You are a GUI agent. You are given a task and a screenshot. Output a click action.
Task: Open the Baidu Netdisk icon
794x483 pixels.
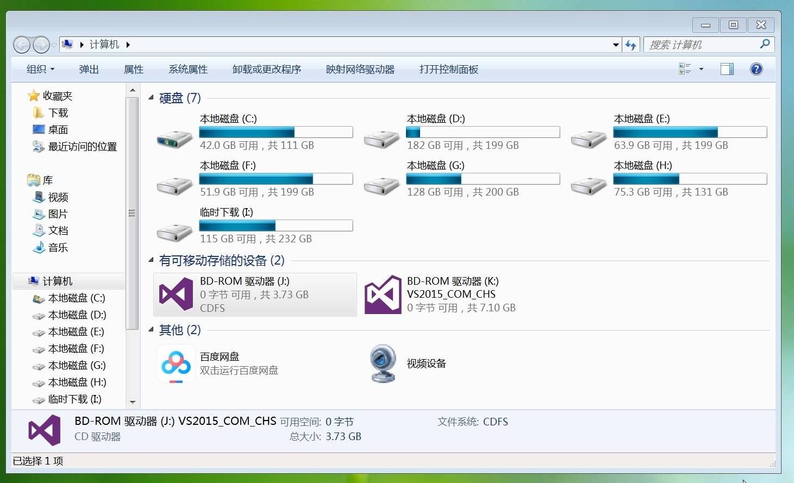point(176,363)
